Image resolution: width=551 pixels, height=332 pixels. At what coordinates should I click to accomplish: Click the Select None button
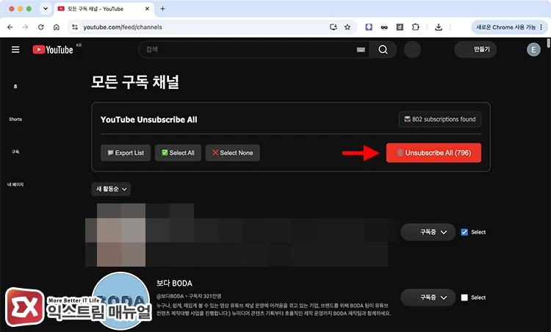coord(233,153)
